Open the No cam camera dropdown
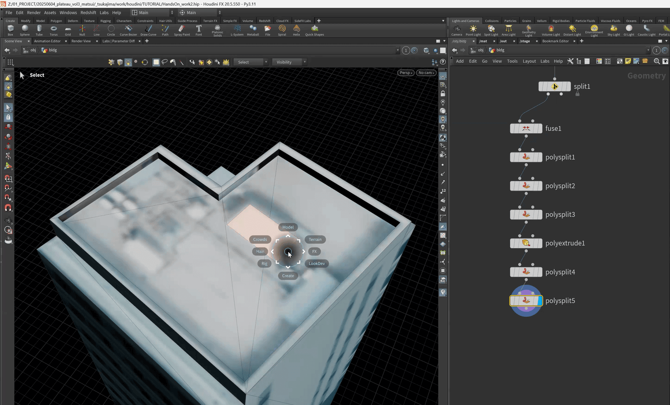The width and height of the screenshot is (670, 405). 426,73
